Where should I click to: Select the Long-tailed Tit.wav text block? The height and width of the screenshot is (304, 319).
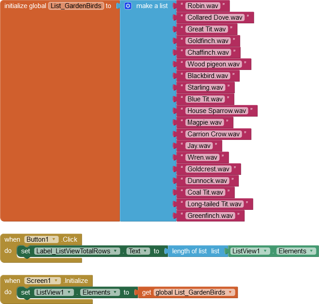pos(214,204)
